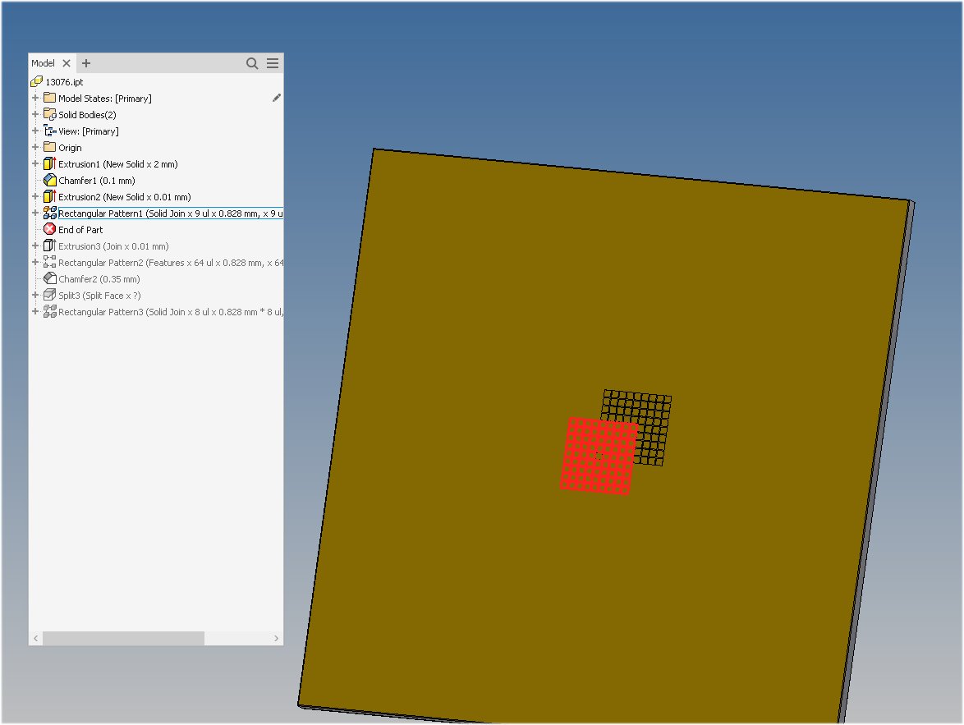Click the pencil edit icon beside Model States
Image resolution: width=964 pixels, height=725 pixels.
[x=276, y=97]
